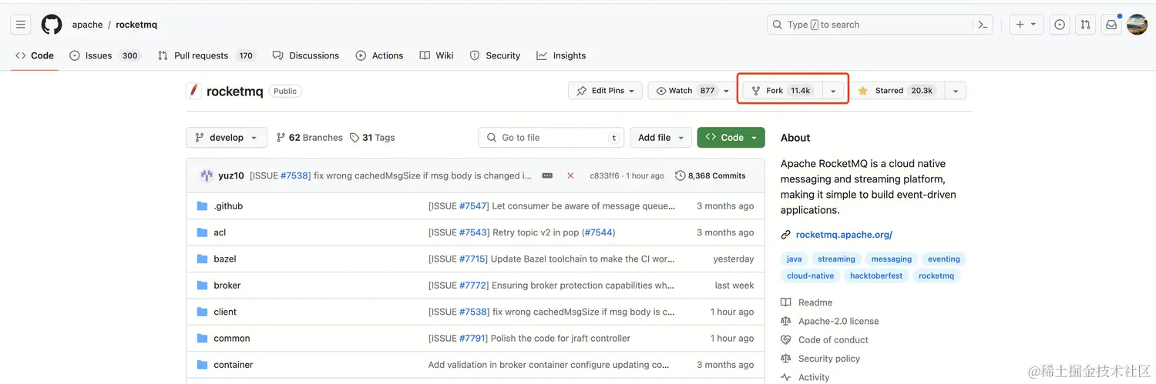View the 62 Branches link

click(309, 138)
